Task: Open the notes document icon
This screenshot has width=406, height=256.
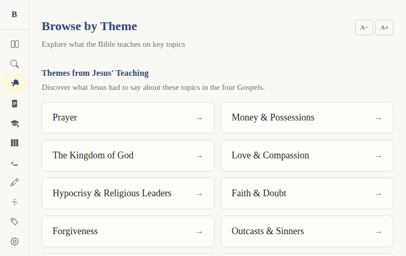Action: [15, 103]
